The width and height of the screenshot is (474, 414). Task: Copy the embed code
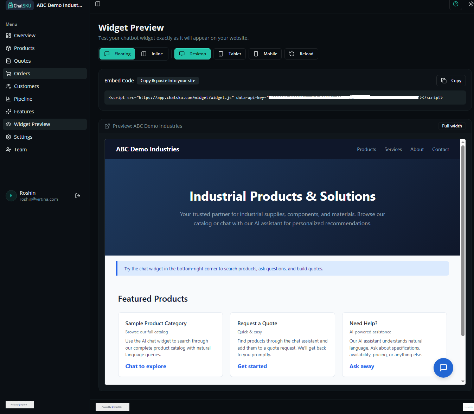point(451,80)
